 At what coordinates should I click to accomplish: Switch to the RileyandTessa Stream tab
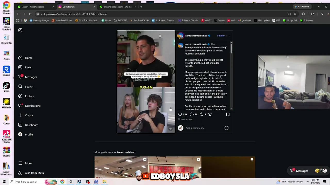(x=117, y=7)
